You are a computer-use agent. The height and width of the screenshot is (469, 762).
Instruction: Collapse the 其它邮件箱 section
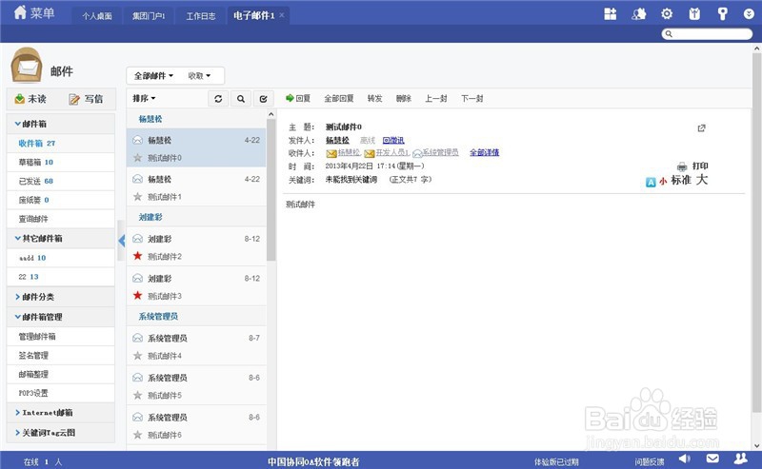click(61, 239)
